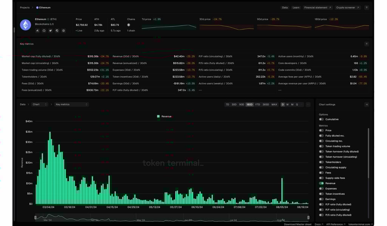The height and width of the screenshot is (226, 387).
Task: Open tokenterminal.com footer link
Action: (x=360, y=224)
